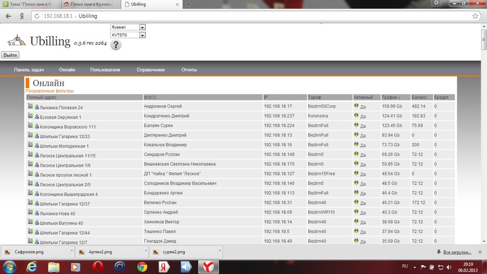
Task: Open the Онлайн menu item
Action: pos(67,70)
